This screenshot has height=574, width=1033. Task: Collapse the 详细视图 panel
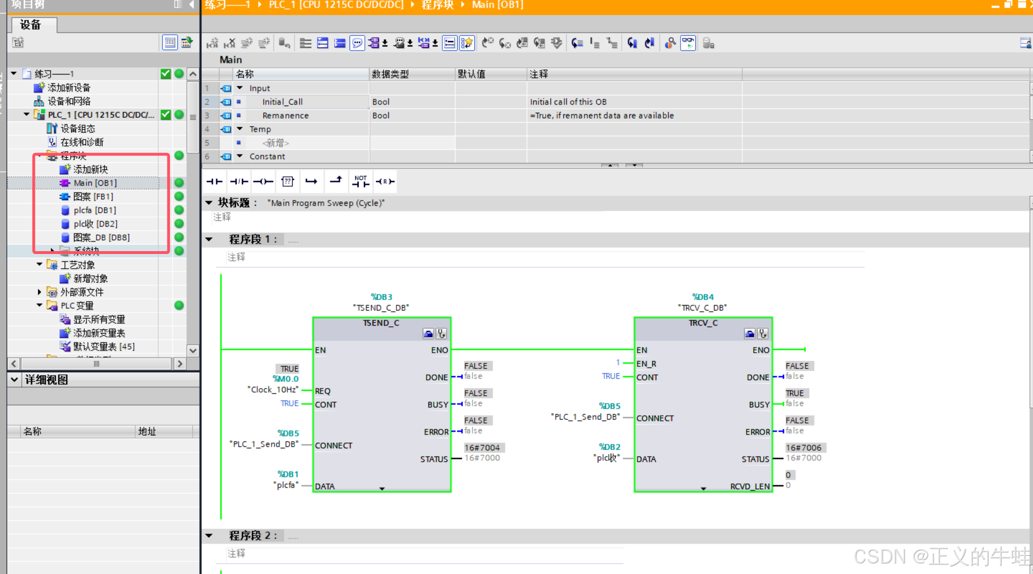point(14,380)
